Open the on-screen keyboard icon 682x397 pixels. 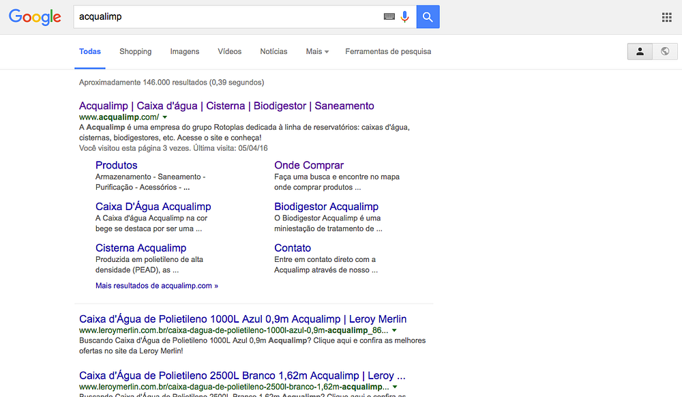(389, 16)
